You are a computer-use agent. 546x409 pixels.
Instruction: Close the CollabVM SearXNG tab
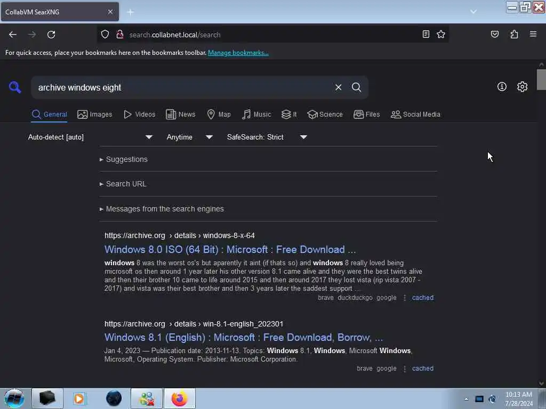click(x=110, y=12)
